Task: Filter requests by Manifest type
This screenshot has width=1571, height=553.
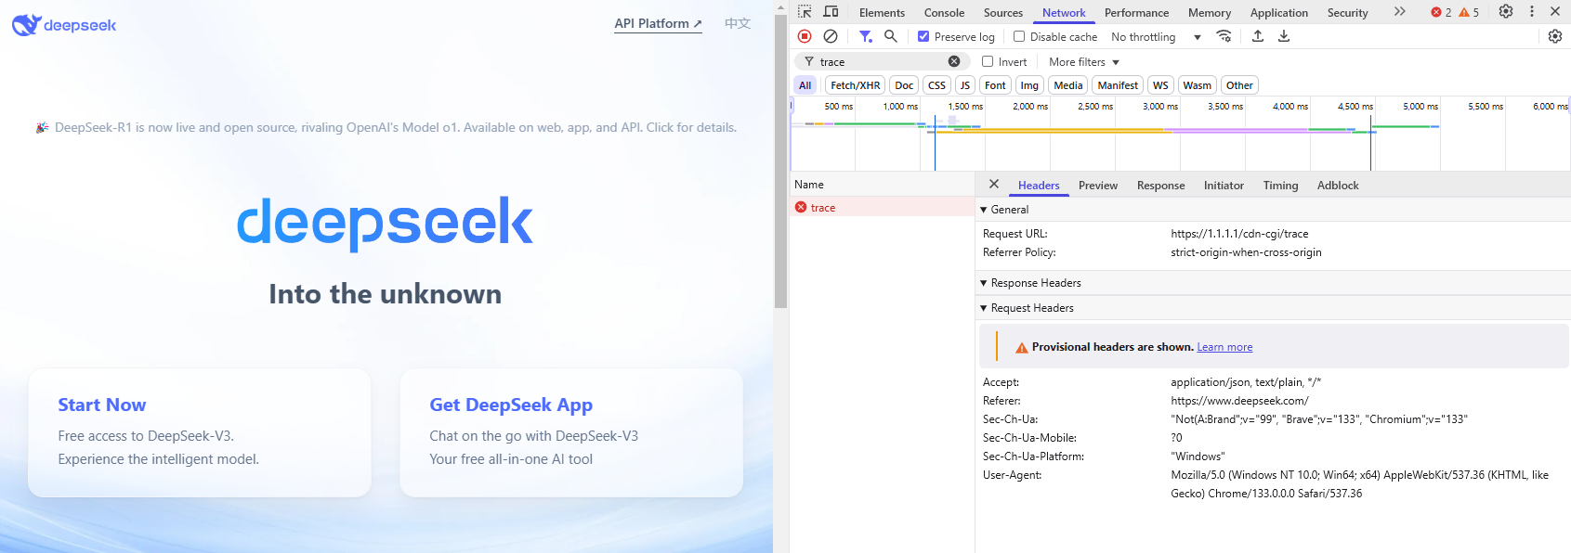Action: click(1118, 85)
